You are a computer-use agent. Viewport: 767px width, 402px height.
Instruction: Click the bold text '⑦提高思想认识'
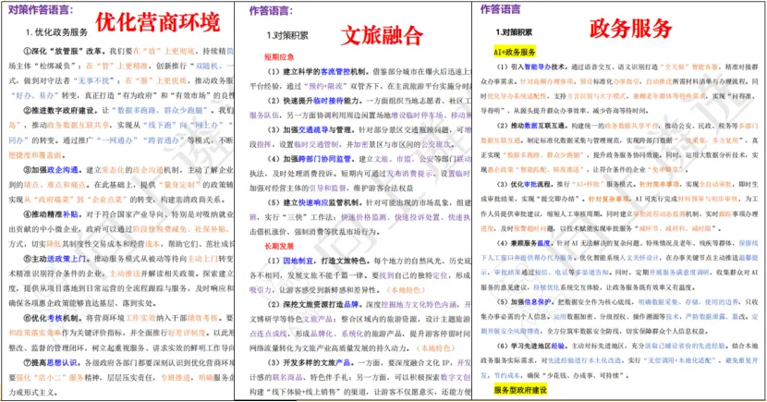coord(52,362)
